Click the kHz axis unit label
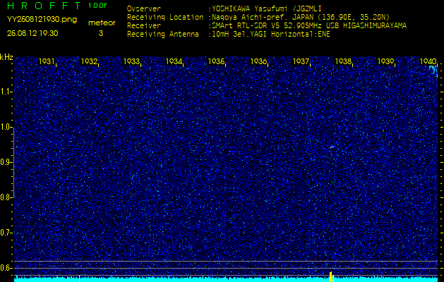Screen dimensions: 444x282 [x=6, y=57]
